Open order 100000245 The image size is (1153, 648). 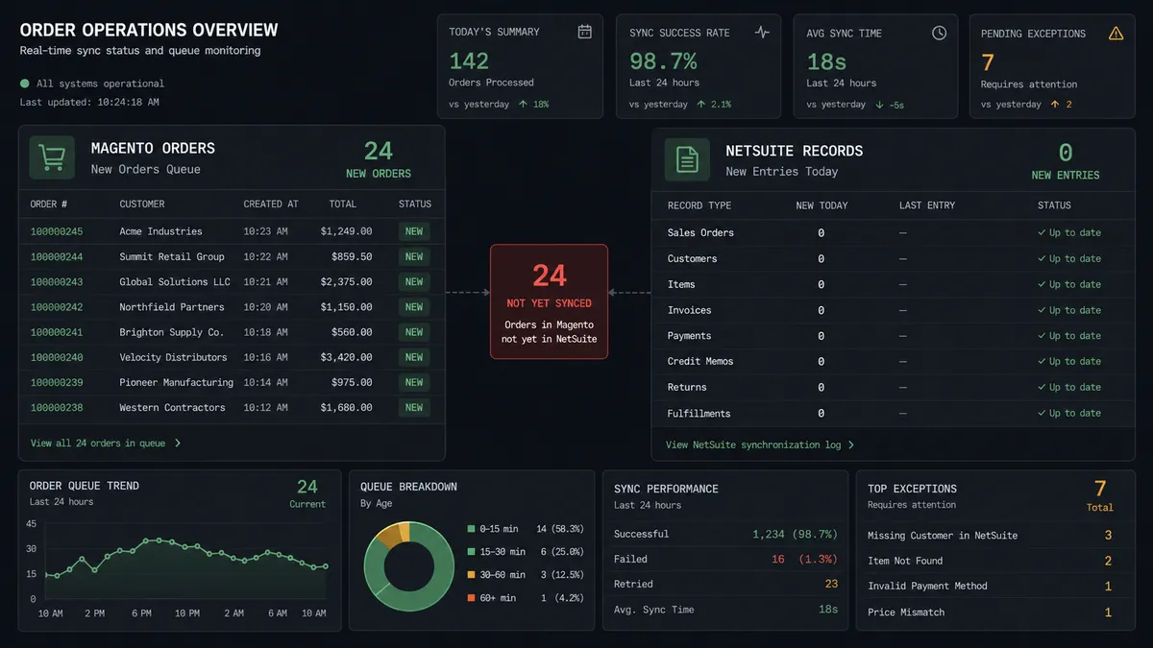[57, 231]
